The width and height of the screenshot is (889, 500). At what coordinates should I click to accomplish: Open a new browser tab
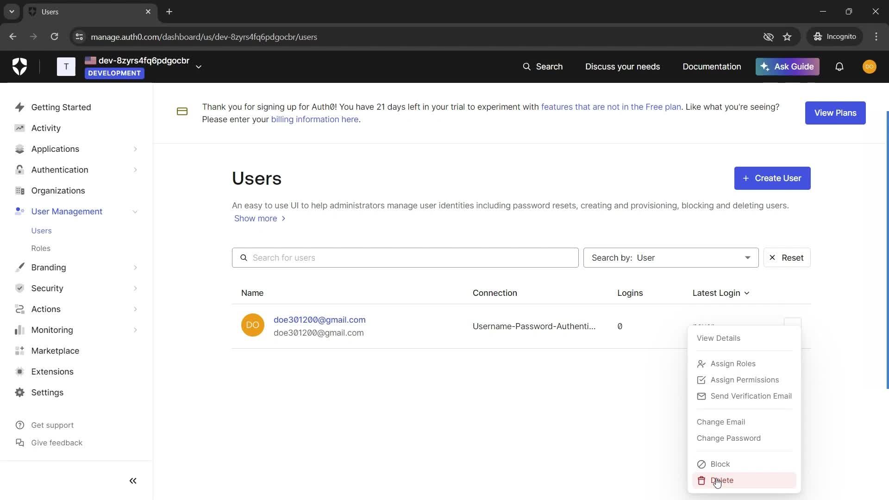pyautogui.click(x=169, y=12)
